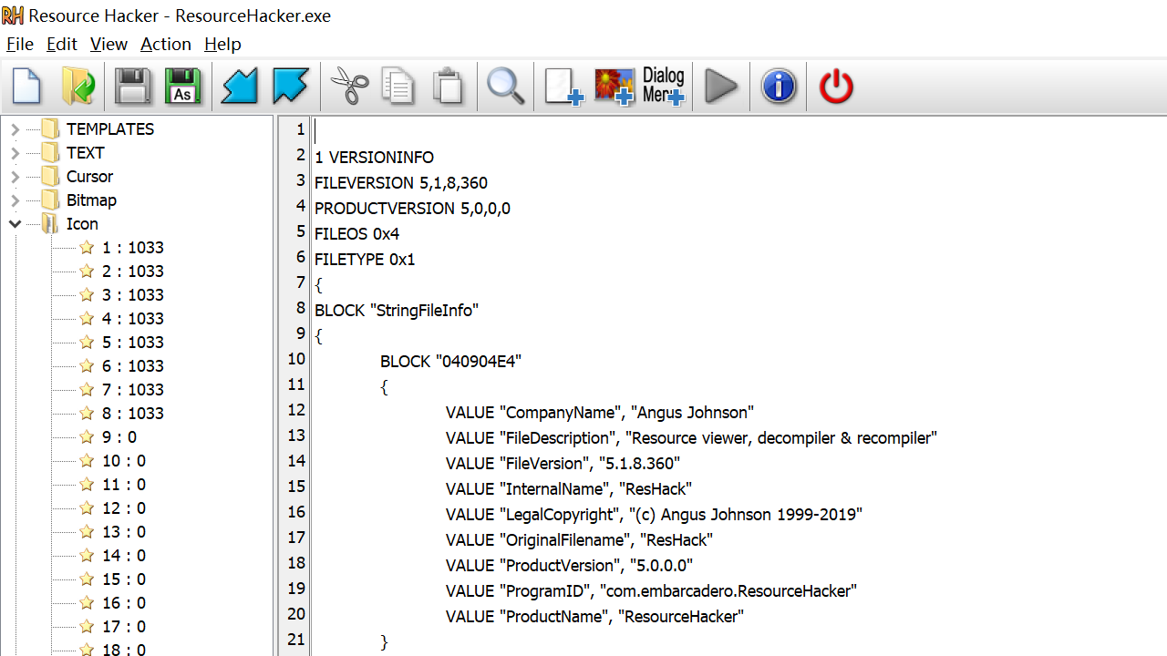Open the Action menu

coord(165,44)
